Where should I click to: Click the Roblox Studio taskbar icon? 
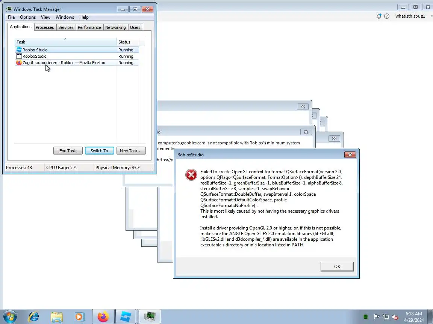tap(126, 316)
